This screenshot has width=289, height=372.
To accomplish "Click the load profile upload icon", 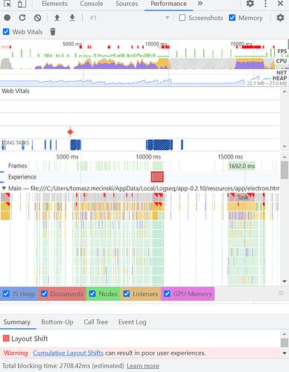I will 57,18.
